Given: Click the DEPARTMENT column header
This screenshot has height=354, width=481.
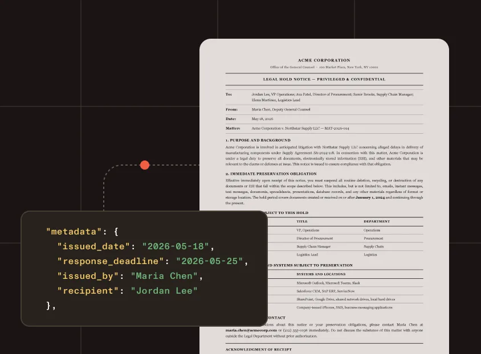Looking at the screenshot, I should (377, 221).
